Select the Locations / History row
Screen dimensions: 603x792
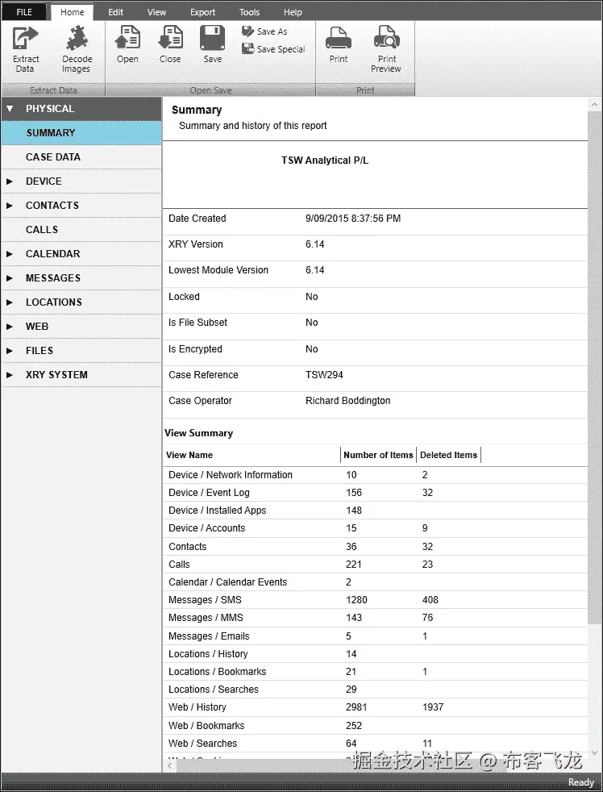pyautogui.click(x=375, y=653)
